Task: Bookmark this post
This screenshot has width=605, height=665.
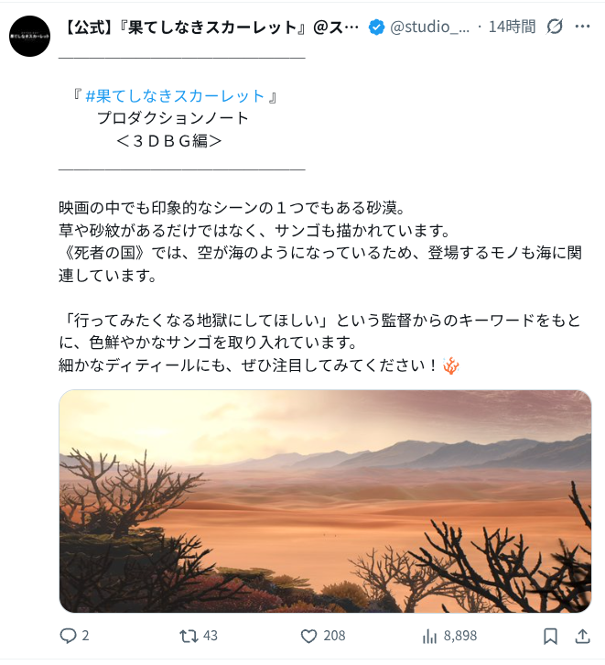Action: pos(550,636)
